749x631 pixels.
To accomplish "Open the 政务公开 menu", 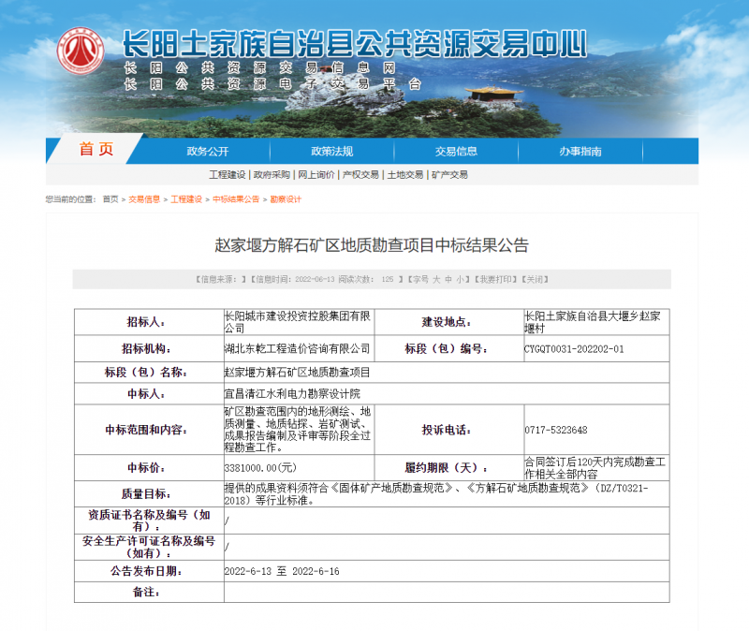I will point(207,152).
